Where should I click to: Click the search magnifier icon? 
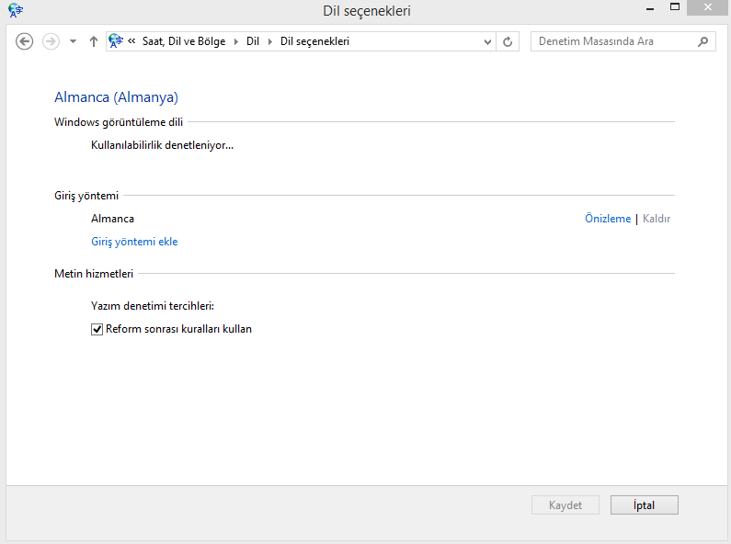pyautogui.click(x=703, y=41)
